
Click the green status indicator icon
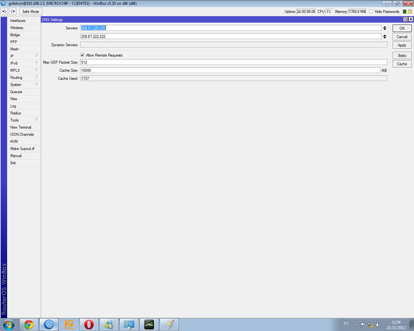tap(404, 12)
